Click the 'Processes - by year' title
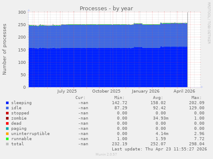The width and height of the screenshot is (213, 159). click(x=106, y=9)
